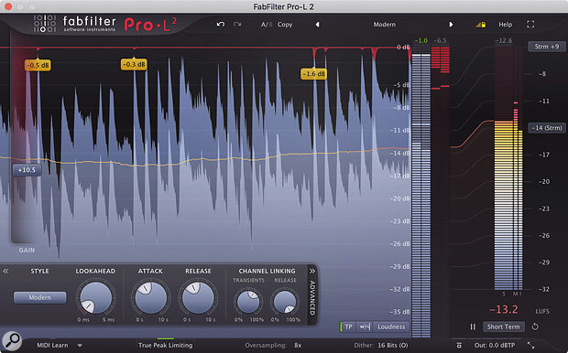Click the magnifier zoom icon
The width and height of the screenshot is (568, 353).
(x=12, y=340)
